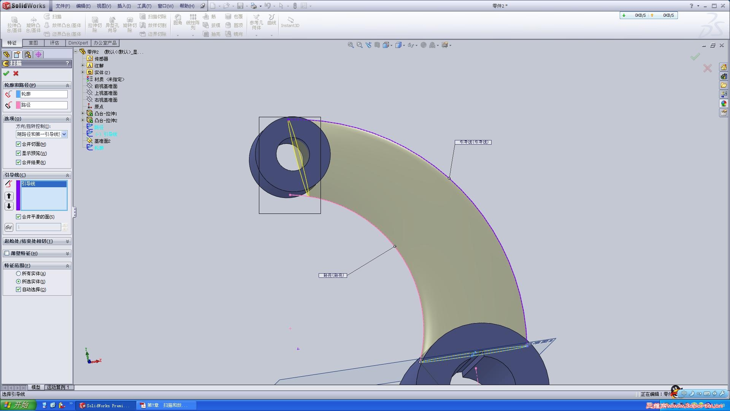Viewport: 730px width, 411px height.
Task: Click the Hide/Show Items glasses icon
Action: (411, 45)
